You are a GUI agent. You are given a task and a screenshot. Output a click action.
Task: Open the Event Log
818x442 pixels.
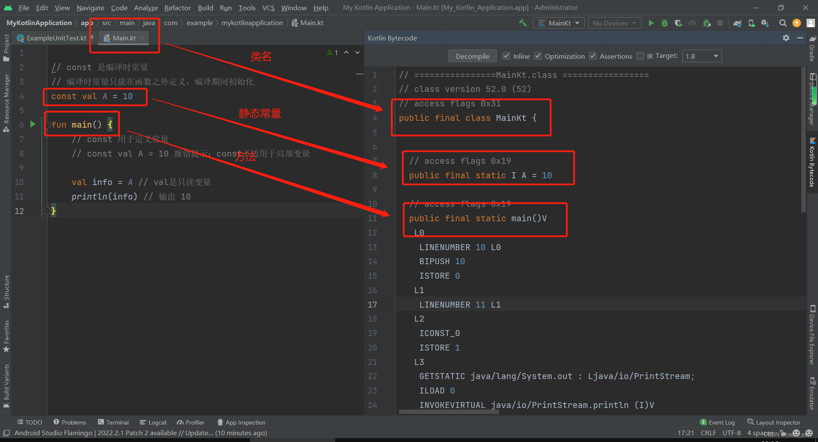point(717,422)
